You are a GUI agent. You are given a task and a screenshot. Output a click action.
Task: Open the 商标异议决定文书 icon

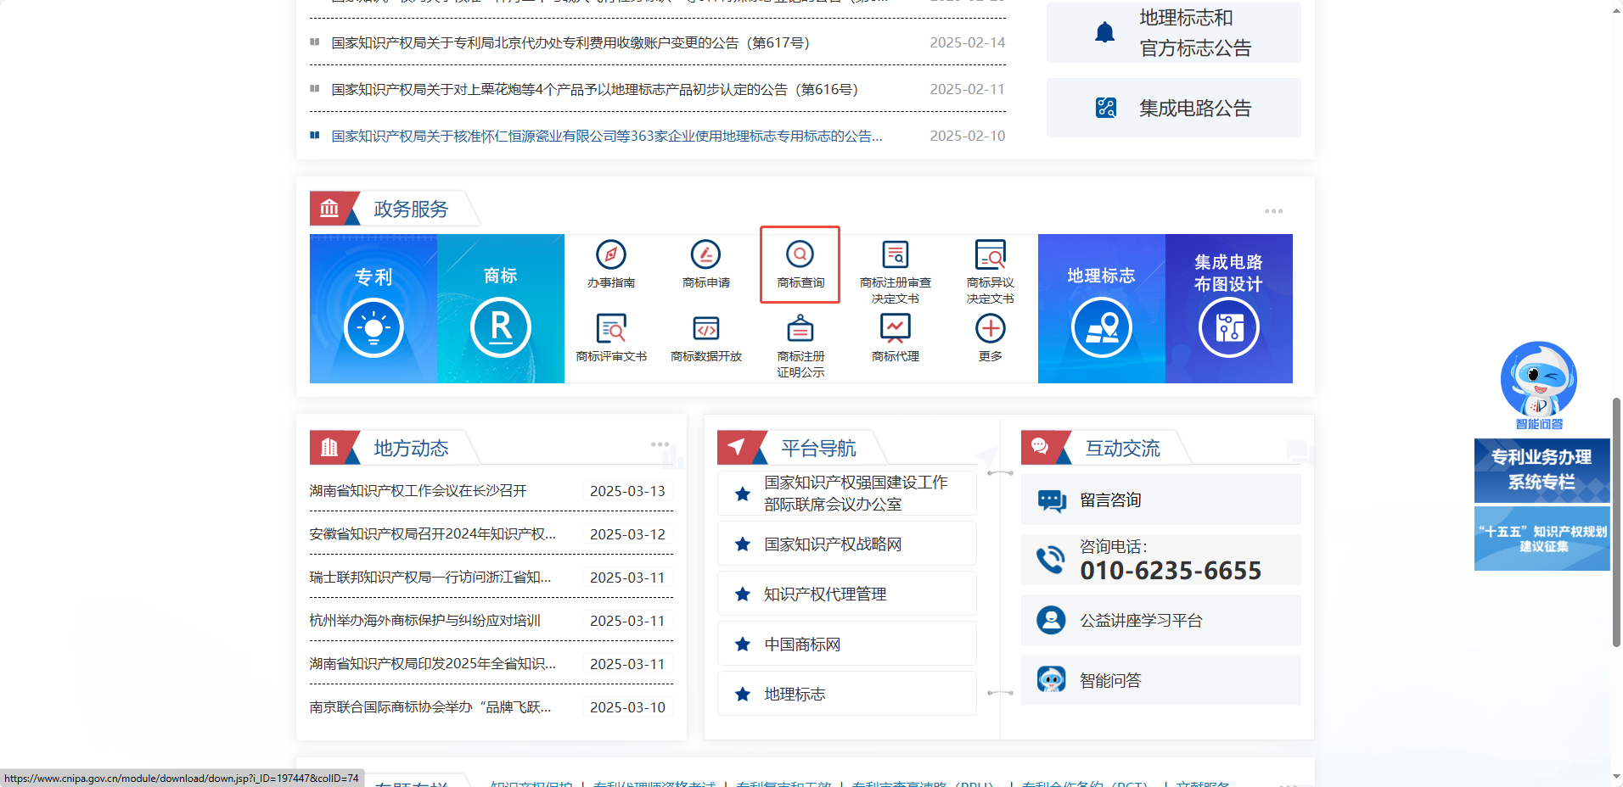click(990, 255)
